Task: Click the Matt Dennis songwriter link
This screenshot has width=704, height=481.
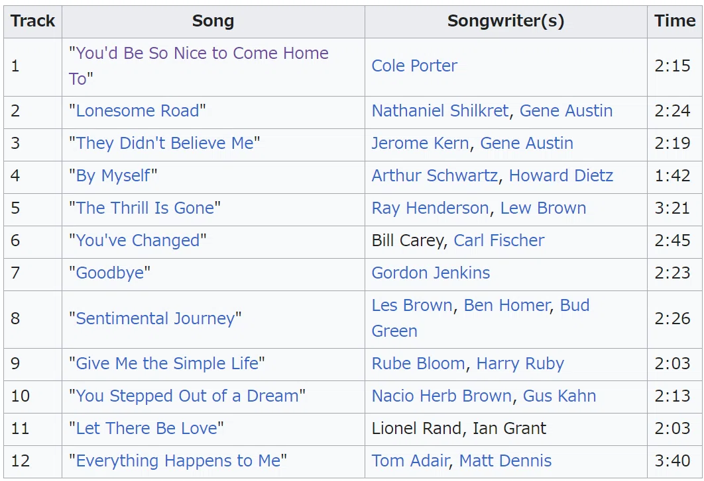Action: (506, 460)
